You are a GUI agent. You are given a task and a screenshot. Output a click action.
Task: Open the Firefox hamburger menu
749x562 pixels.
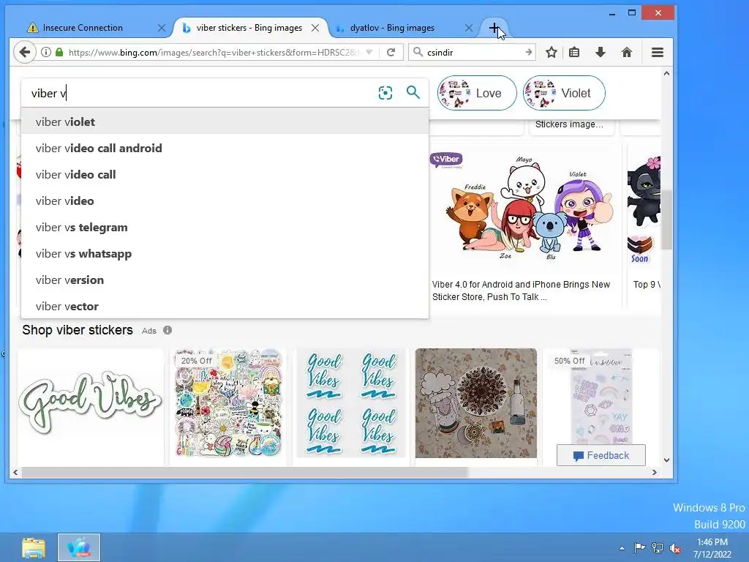658,52
